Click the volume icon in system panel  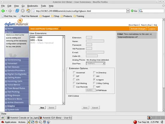click(162, 122)
